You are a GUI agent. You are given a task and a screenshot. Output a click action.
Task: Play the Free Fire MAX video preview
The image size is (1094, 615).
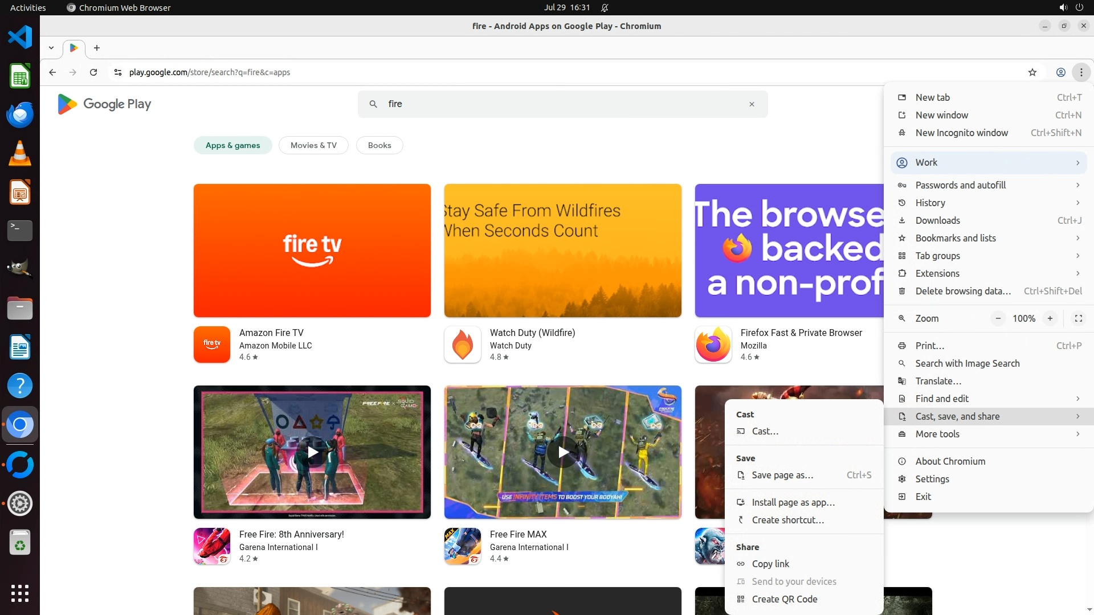(563, 452)
